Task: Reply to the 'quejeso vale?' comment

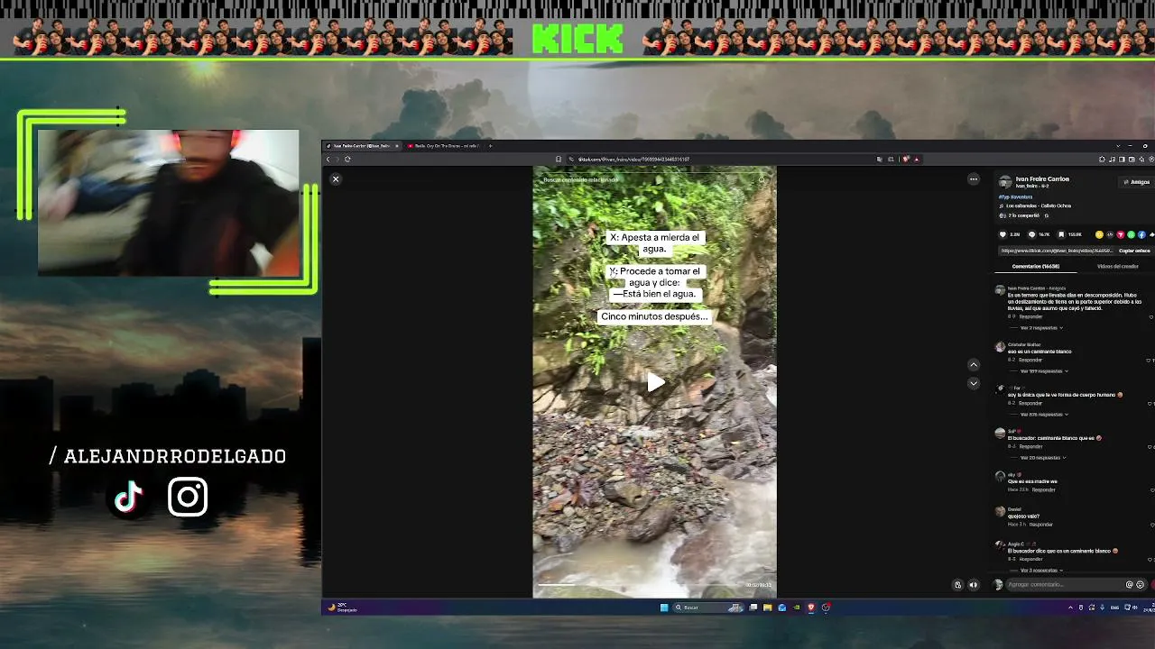Action: 1041,524
